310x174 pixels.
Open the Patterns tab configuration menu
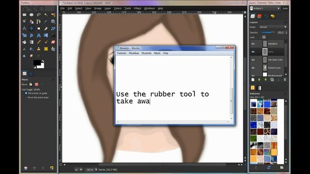(x=285, y=93)
